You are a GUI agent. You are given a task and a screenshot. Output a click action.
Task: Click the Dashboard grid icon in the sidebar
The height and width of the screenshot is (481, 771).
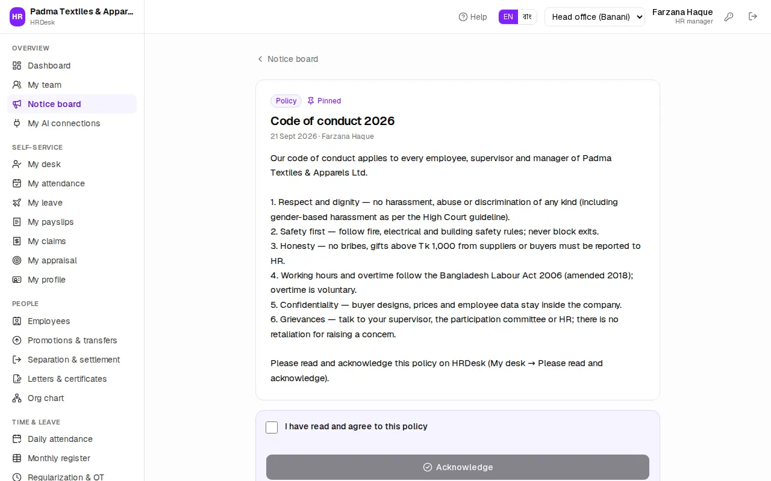(x=17, y=66)
